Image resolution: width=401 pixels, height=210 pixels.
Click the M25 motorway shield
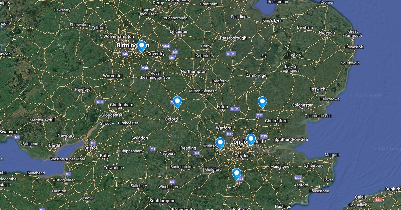(x=264, y=136)
